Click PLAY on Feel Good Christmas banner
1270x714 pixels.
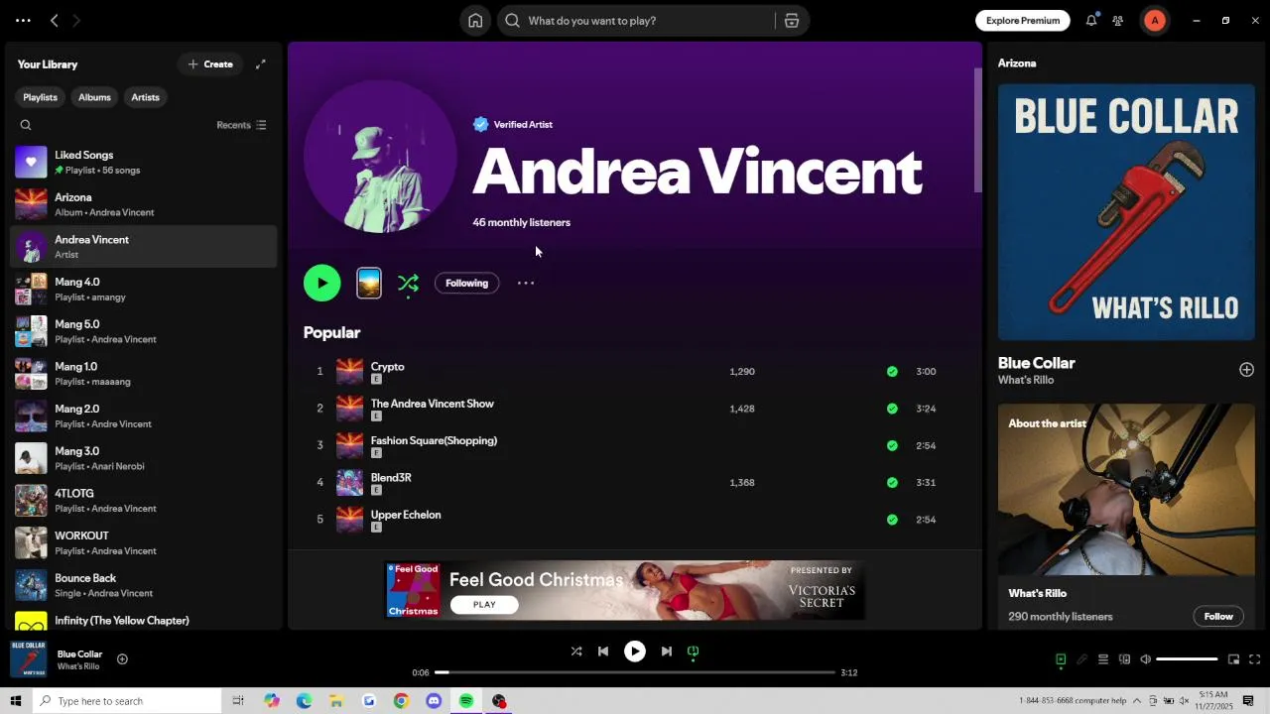[x=484, y=605]
